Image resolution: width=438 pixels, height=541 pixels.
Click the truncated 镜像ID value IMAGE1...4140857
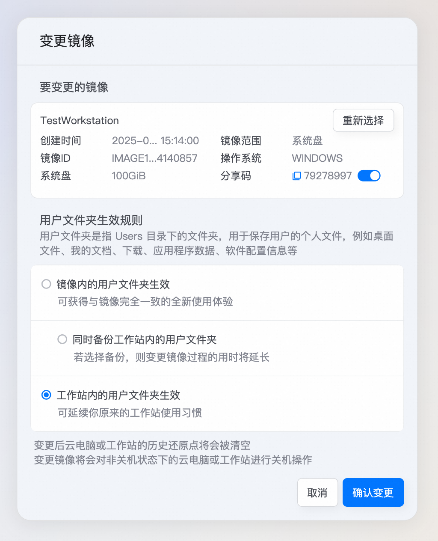154,158
